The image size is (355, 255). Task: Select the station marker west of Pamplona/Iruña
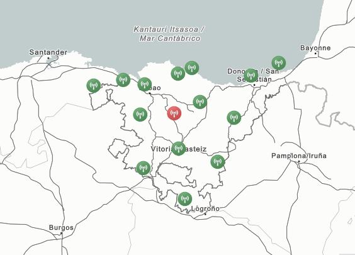[218, 162]
